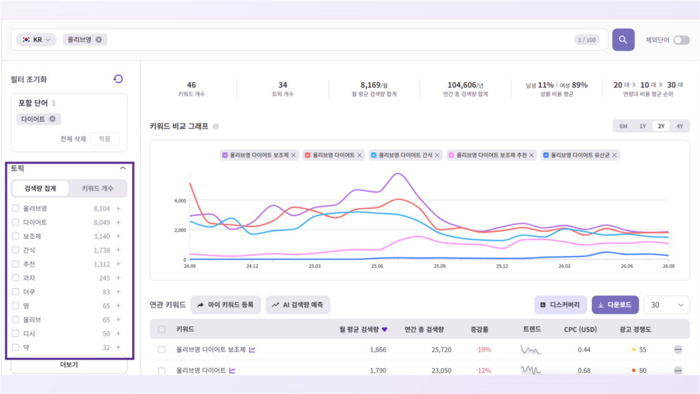Click 전체 삭제 in include words
Screen dimensions: 700x394
72,139
